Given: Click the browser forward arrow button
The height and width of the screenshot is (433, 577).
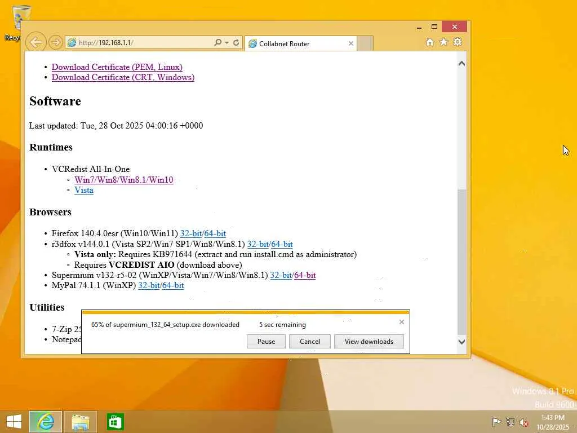Looking at the screenshot, I should pos(56,42).
